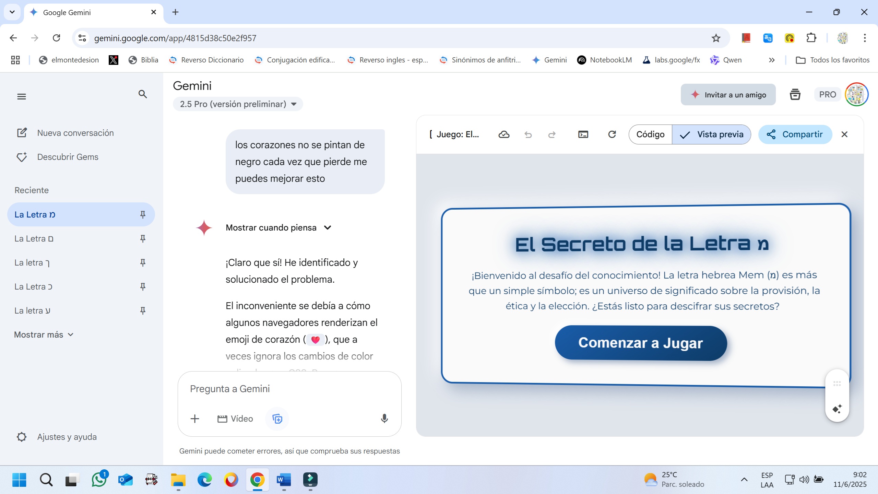Unpin the La Letra ם conversation

(x=143, y=239)
